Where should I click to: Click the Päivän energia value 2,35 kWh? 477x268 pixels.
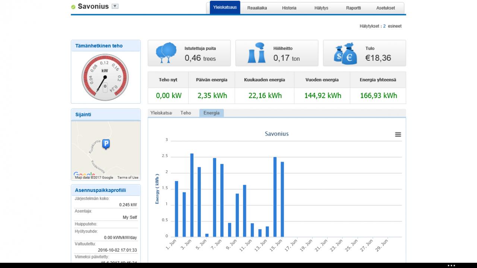click(212, 95)
